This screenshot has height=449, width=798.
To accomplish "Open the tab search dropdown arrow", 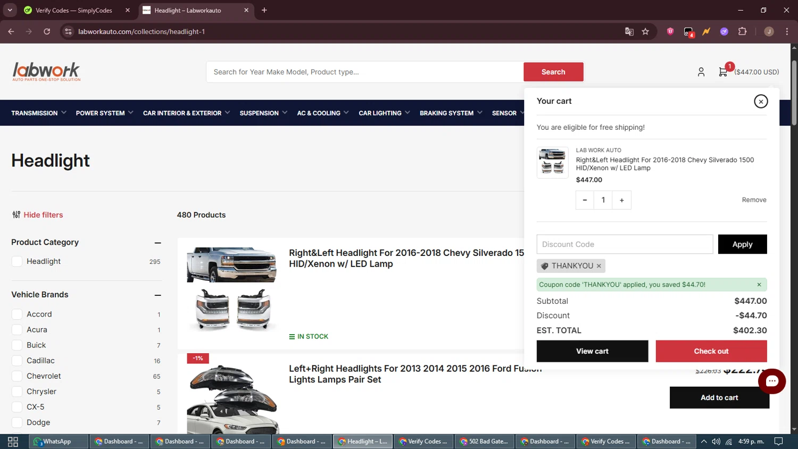I will pos(10,10).
